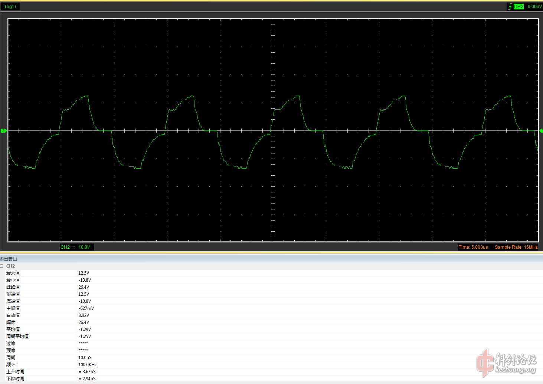
Task: Click the CH2 10.0V vertical scale label
Action: tap(77, 247)
